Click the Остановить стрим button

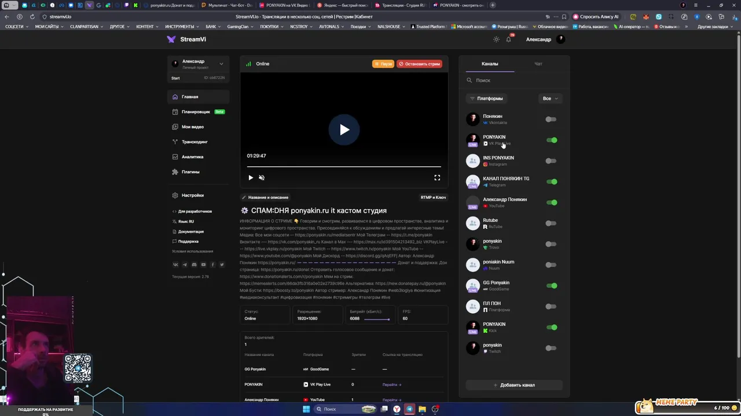click(x=420, y=64)
